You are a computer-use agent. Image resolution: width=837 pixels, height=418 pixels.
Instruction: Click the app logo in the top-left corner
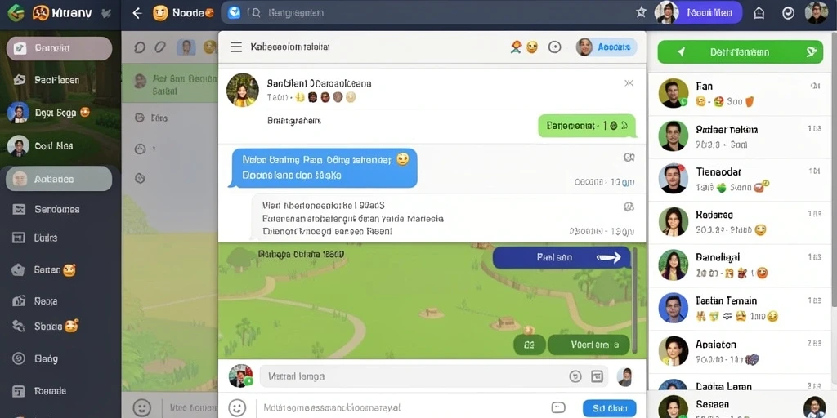point(16,12)
